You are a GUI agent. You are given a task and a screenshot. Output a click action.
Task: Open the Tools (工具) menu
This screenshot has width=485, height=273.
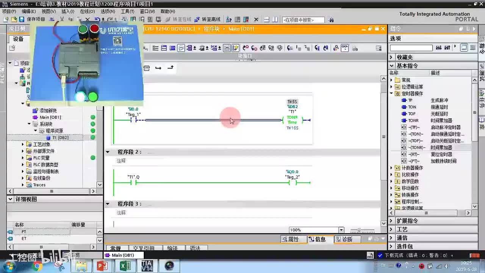click(127, 11)
